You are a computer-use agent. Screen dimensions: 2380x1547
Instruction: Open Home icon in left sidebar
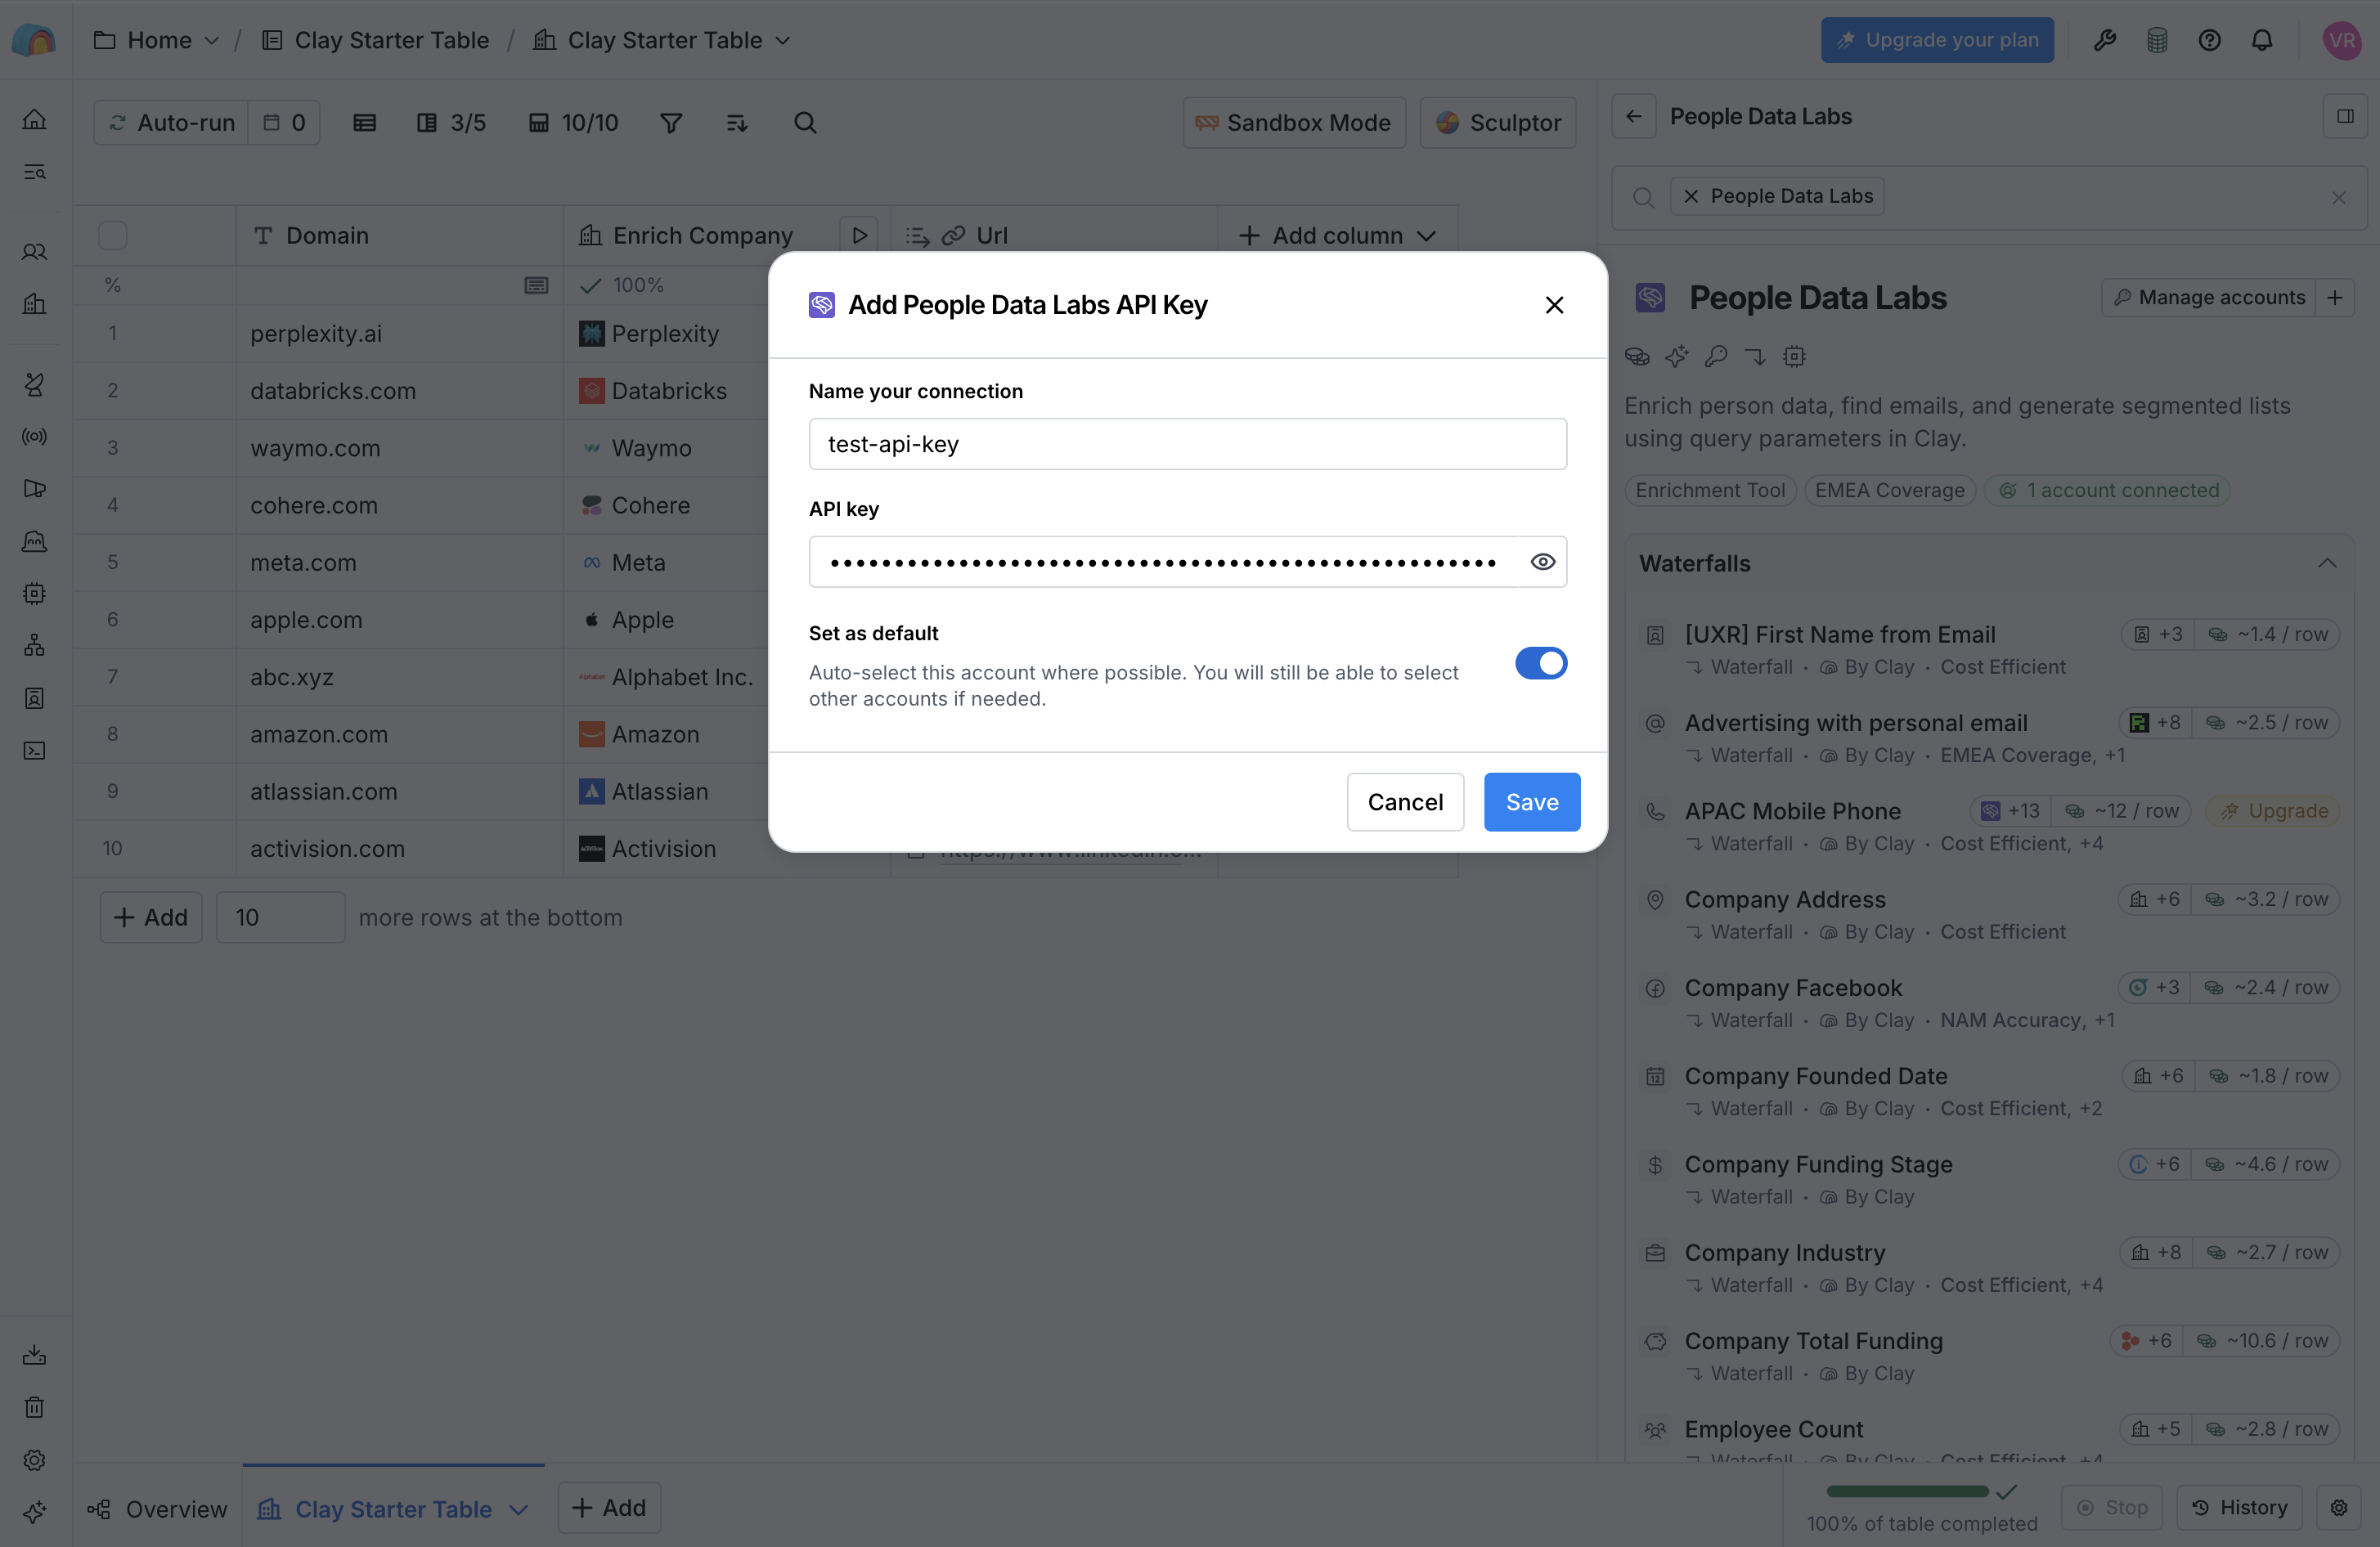click(34, 119)
